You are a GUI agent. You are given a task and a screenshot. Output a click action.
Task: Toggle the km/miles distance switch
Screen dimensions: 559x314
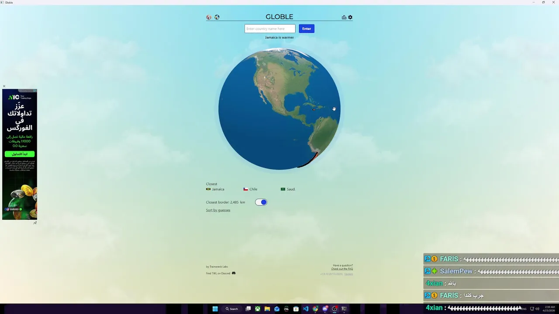point(261,202)
